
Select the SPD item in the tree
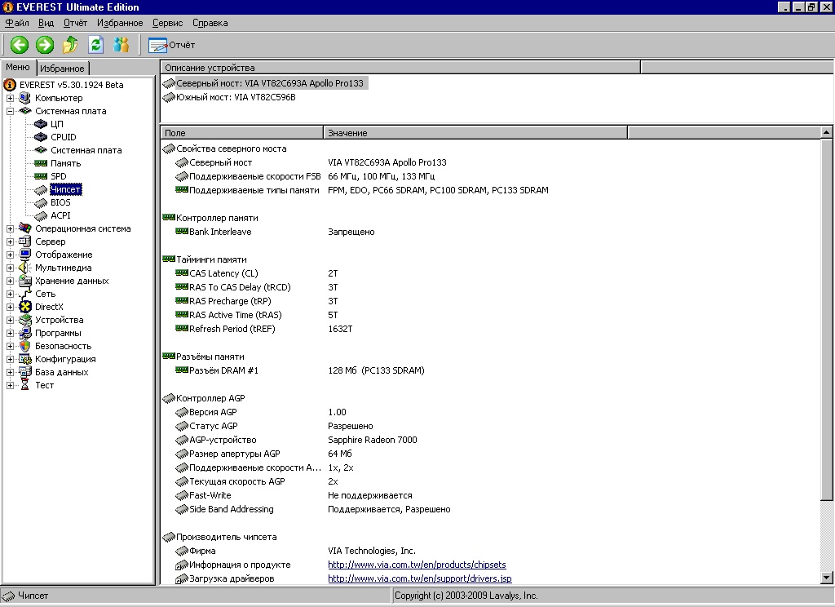(58, 176)
